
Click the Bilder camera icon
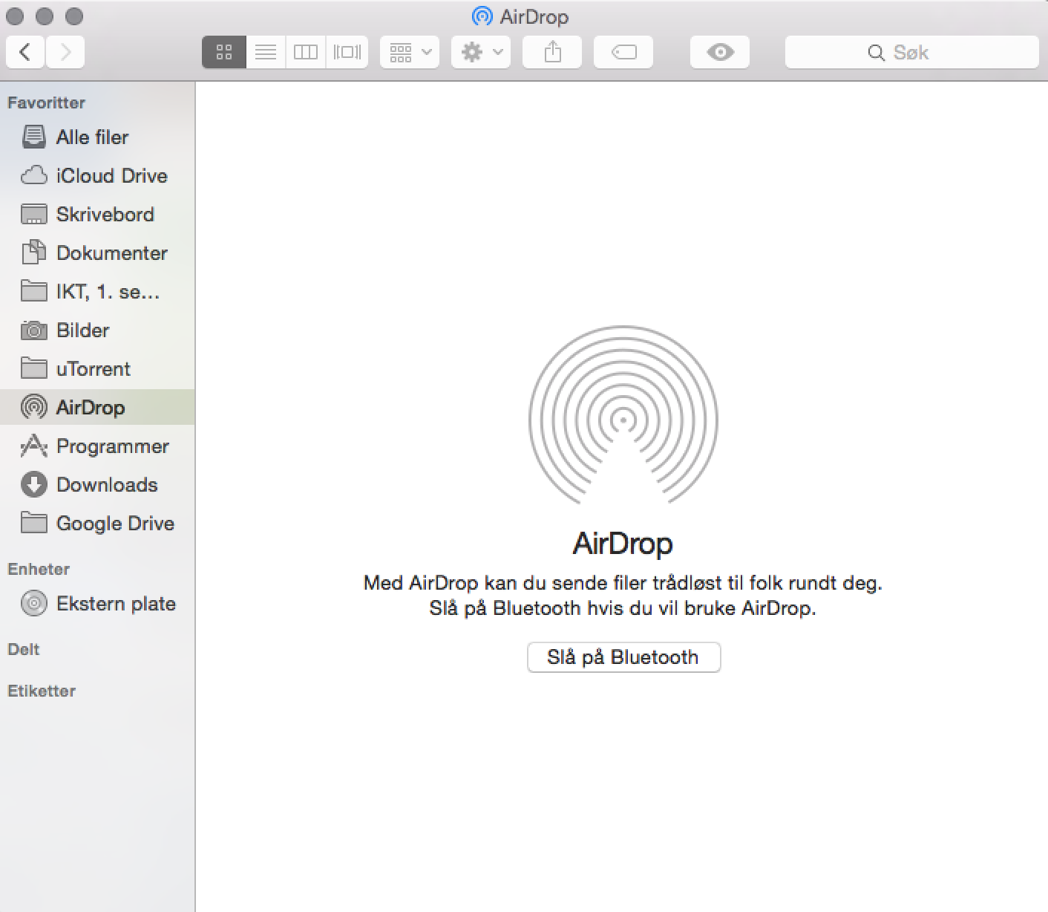click(33, 330)
